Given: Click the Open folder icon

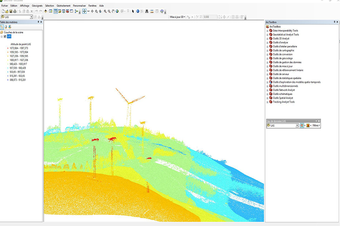Looking at the screenshot, I should (x=7, y=11).
